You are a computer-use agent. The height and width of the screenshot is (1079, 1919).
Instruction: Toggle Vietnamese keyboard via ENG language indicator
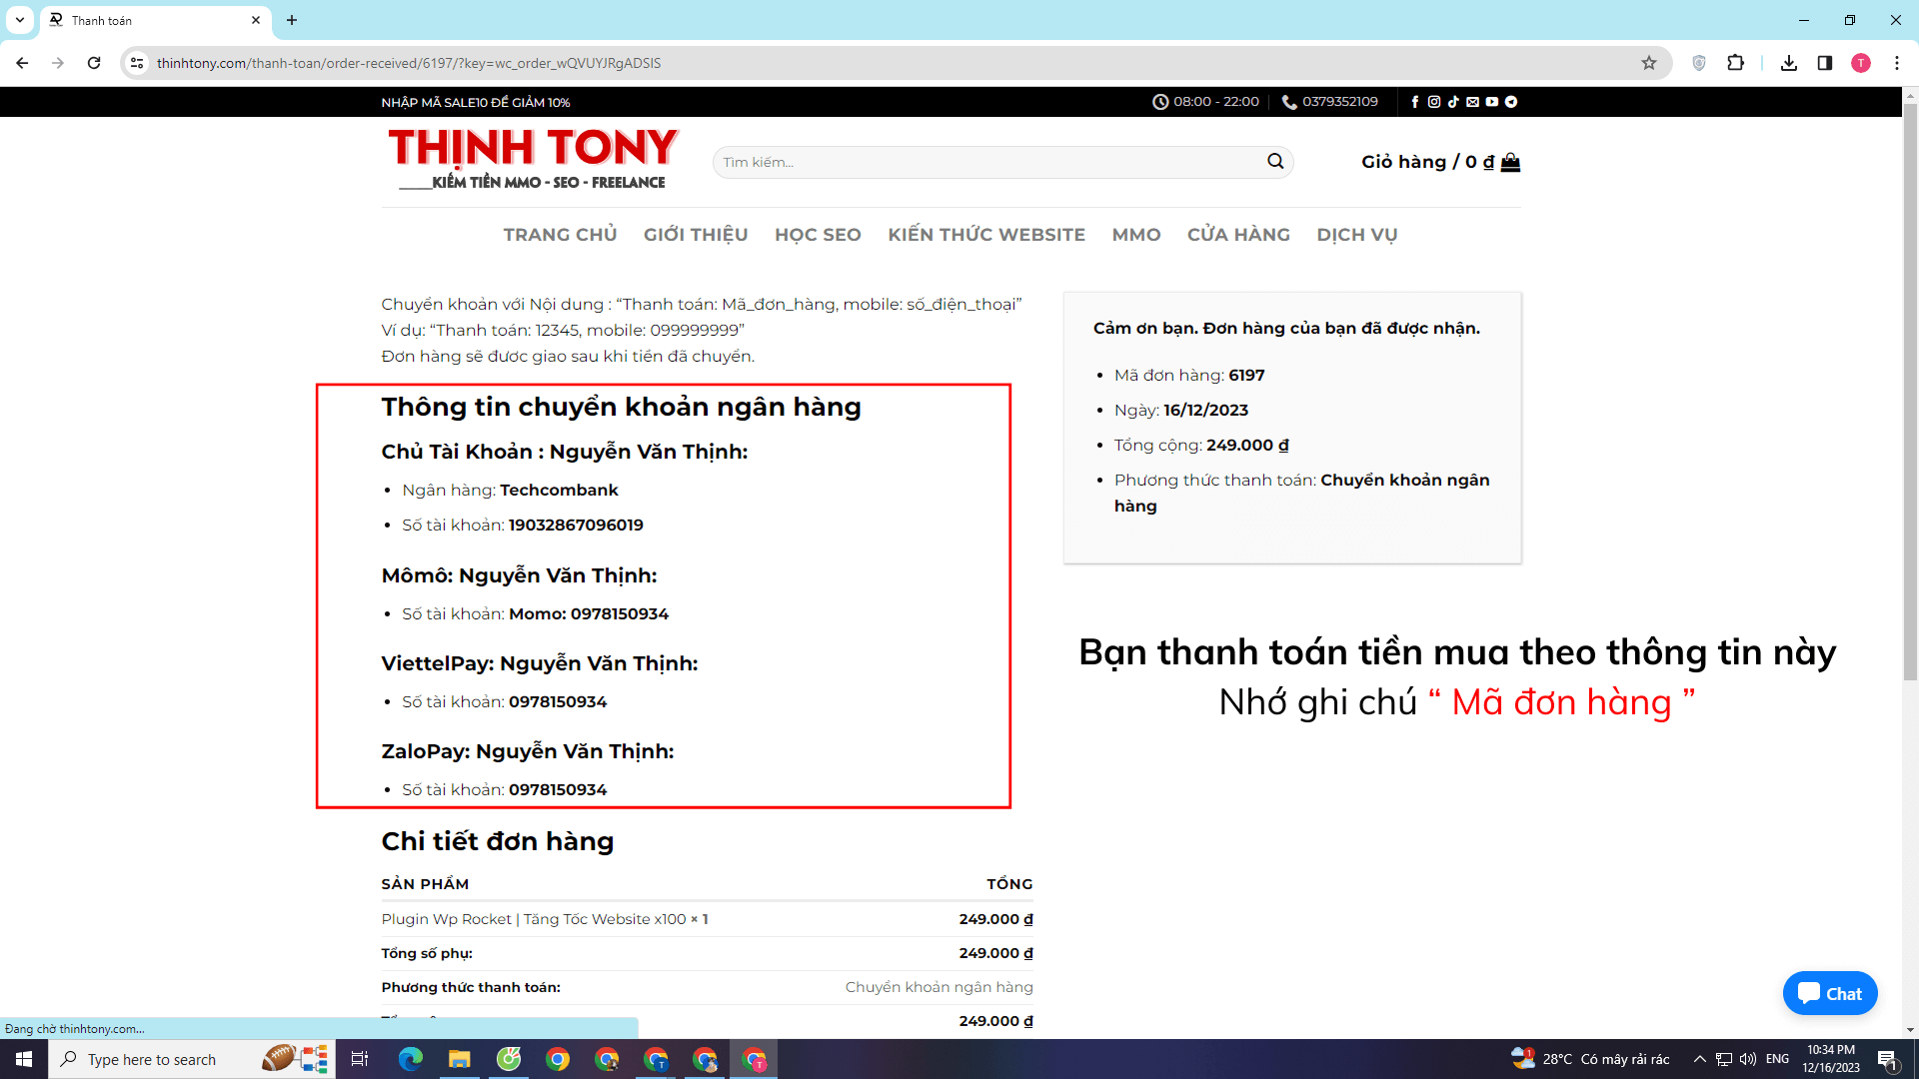(x=1776, y=1059)
